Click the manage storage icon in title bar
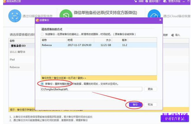 165,1
